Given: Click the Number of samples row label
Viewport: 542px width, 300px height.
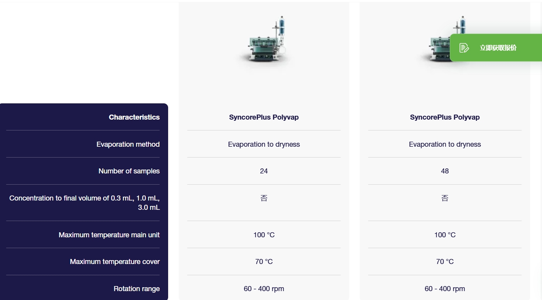Looking at the screenshot, I should [x=129, y=171].
